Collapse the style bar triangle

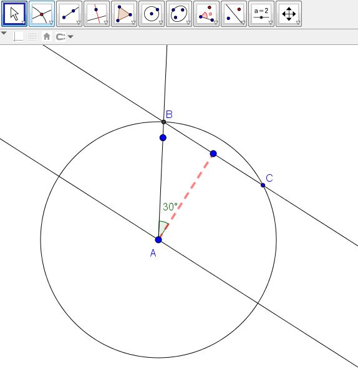pos(4,33)
